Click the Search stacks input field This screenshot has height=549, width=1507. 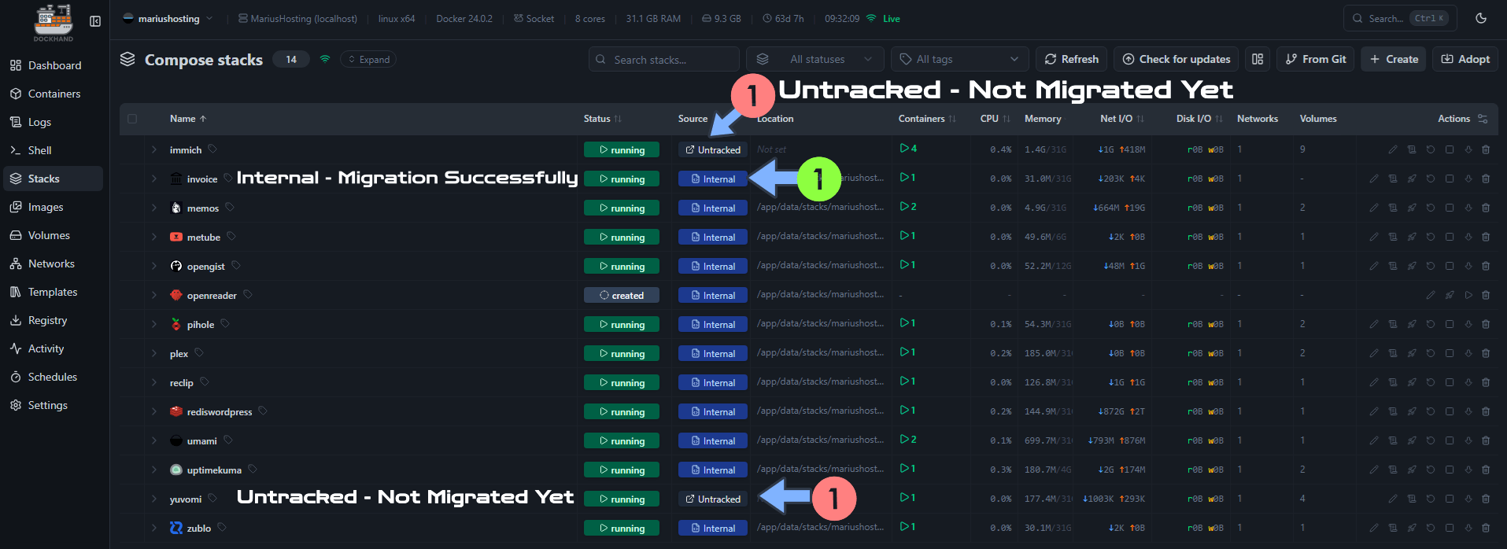tap(664, 59)
